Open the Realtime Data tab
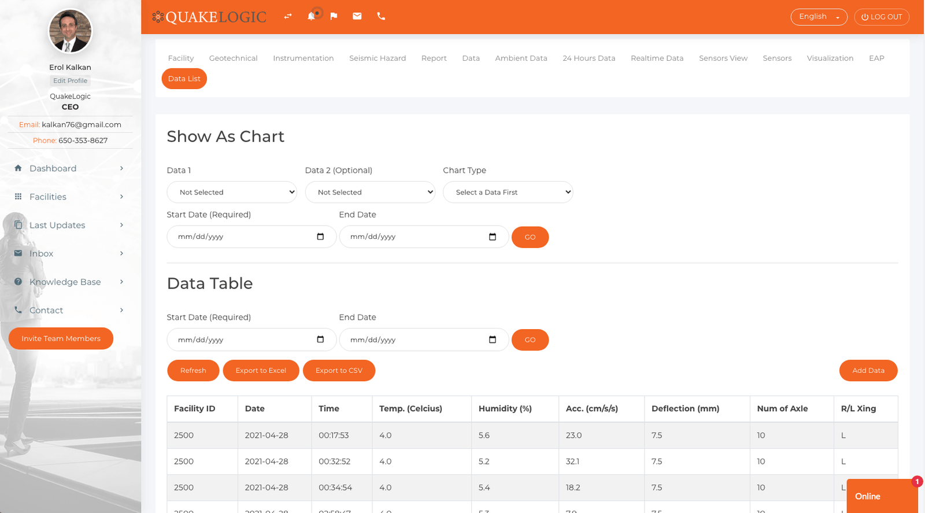The image size is (925, 513). click(657, 58)
